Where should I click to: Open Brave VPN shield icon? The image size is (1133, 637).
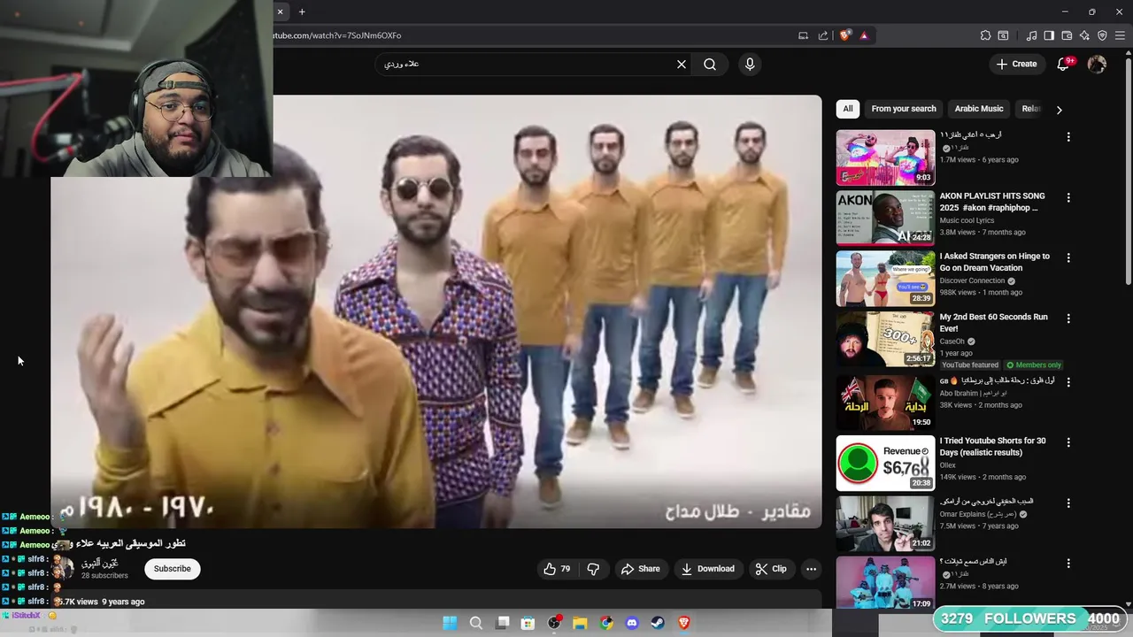click(1102, 35)
